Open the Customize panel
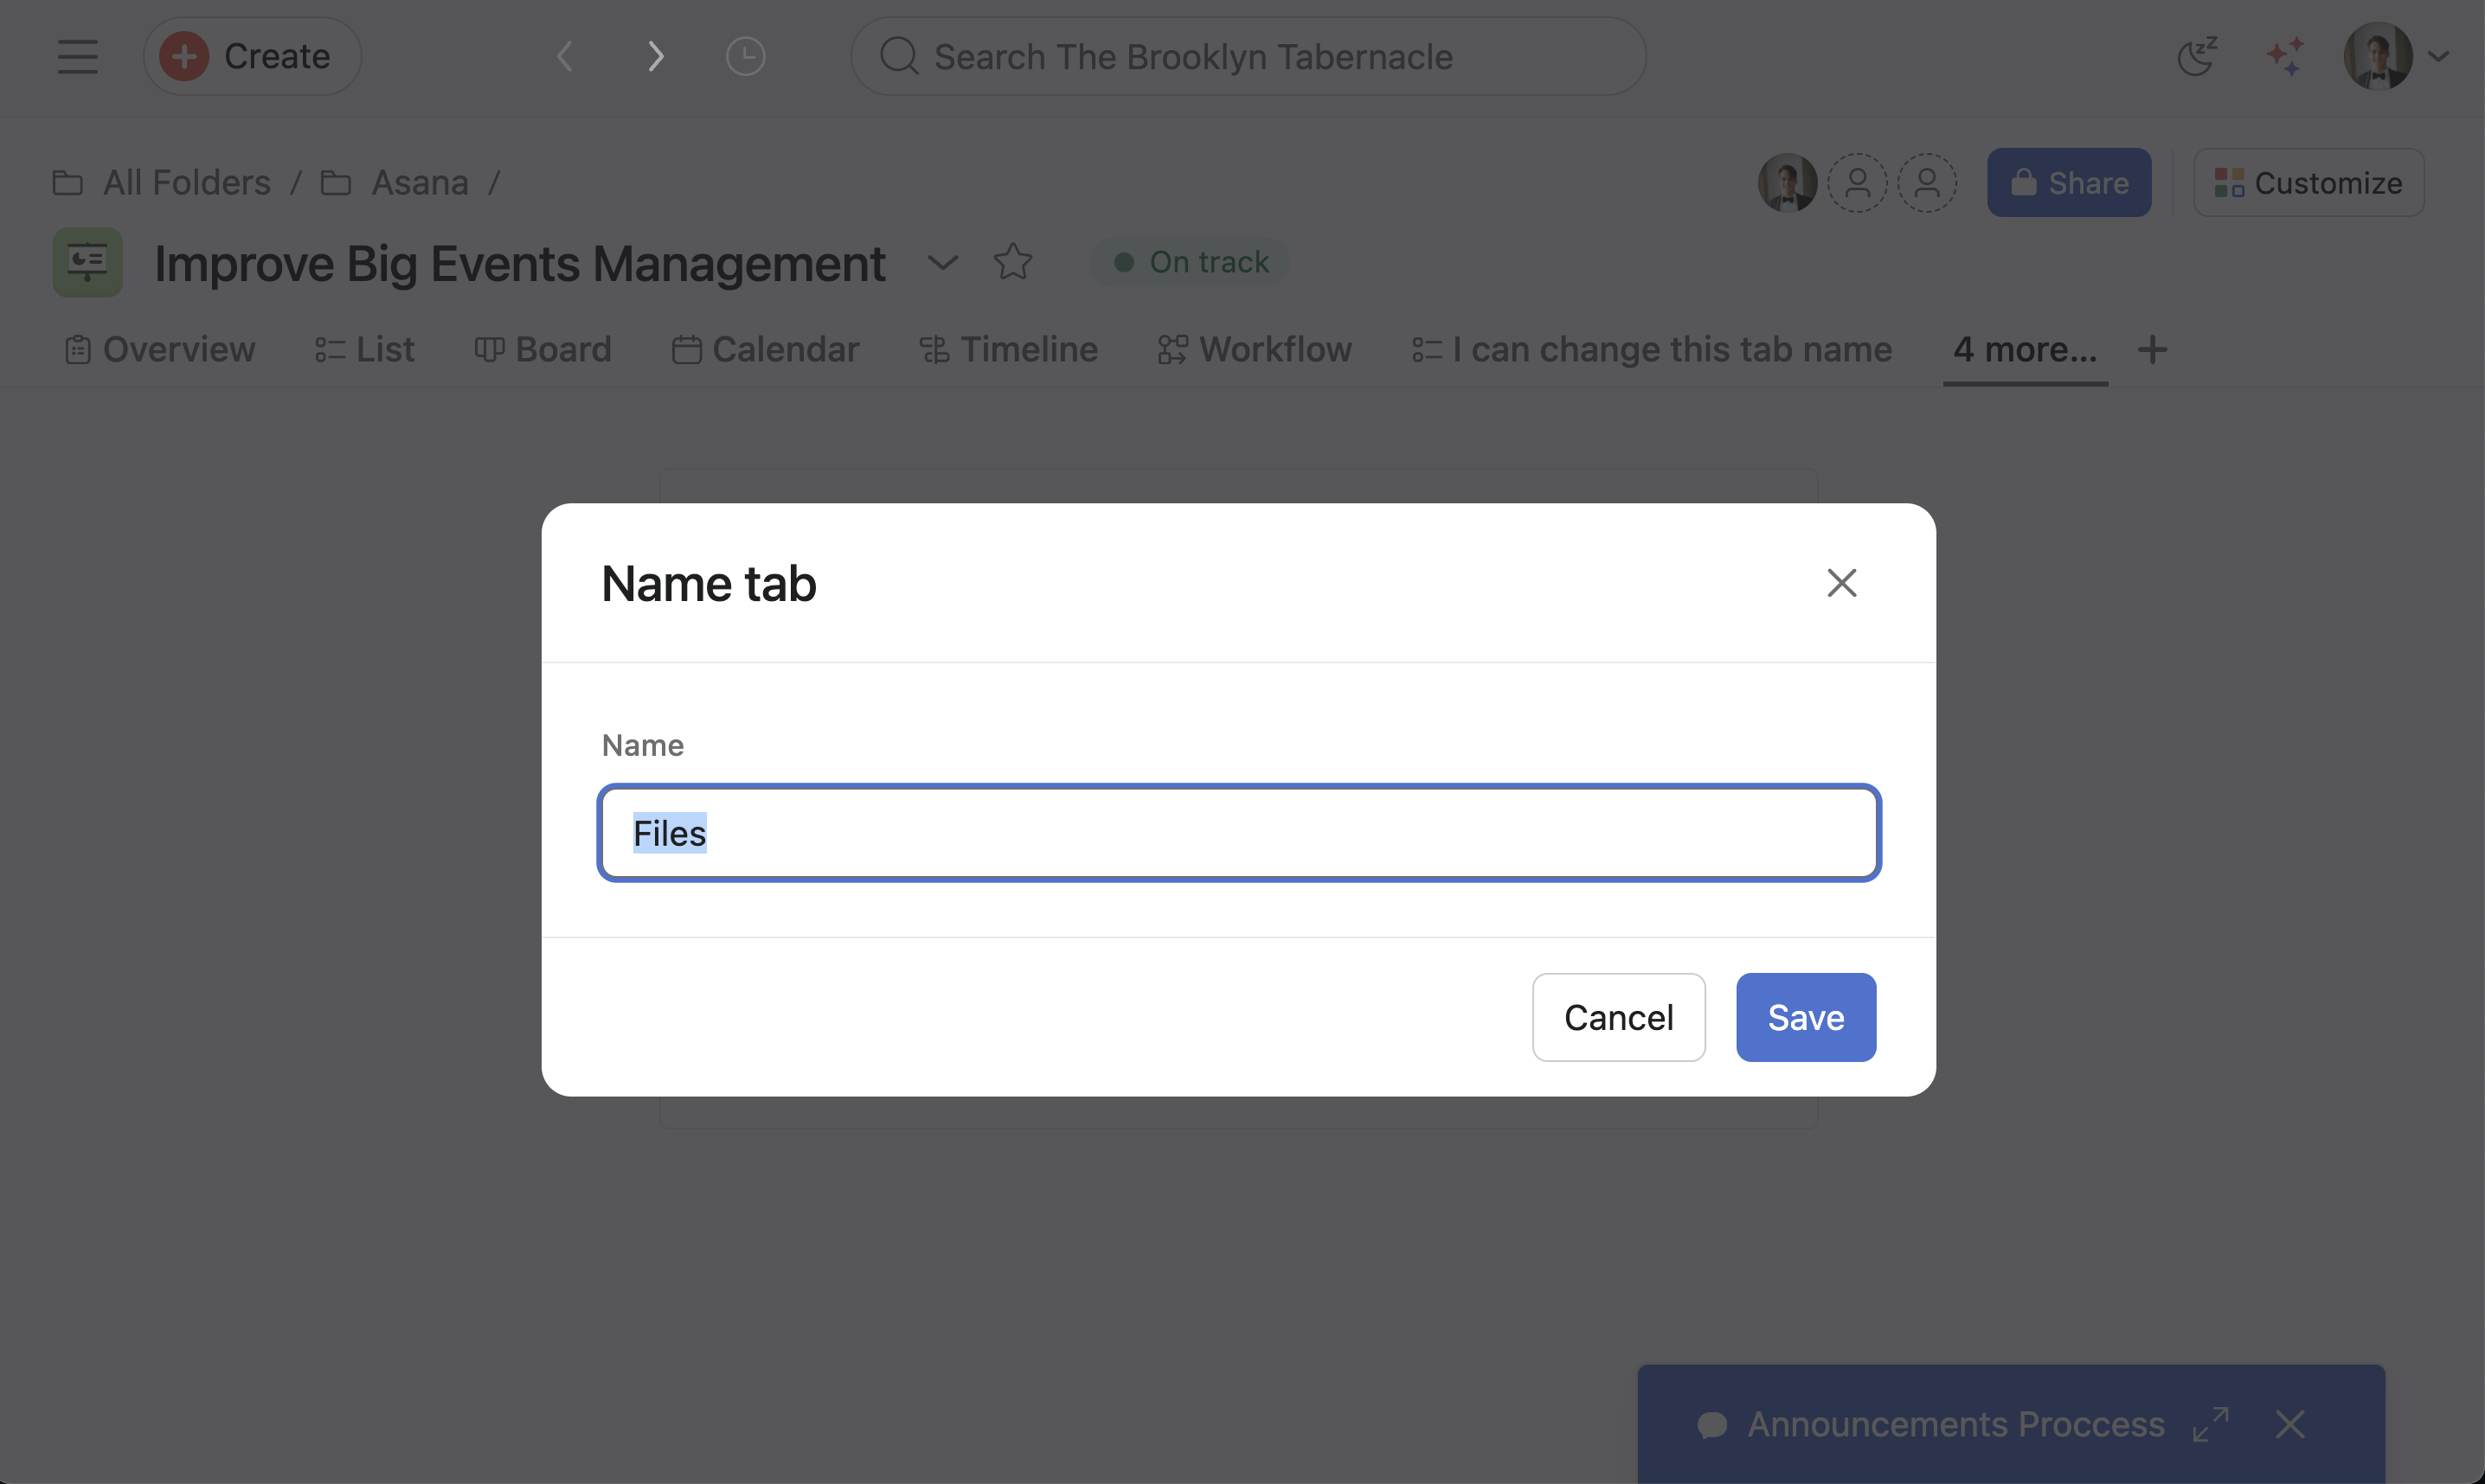 click(x=2309, y=183)
